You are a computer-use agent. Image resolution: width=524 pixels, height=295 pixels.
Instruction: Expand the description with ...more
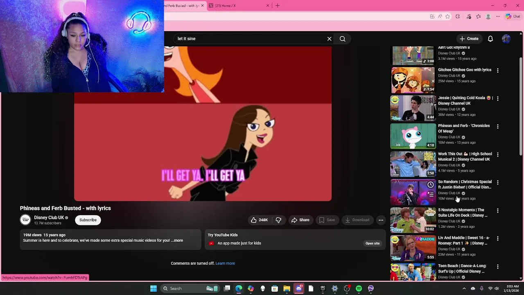point(177,241)
